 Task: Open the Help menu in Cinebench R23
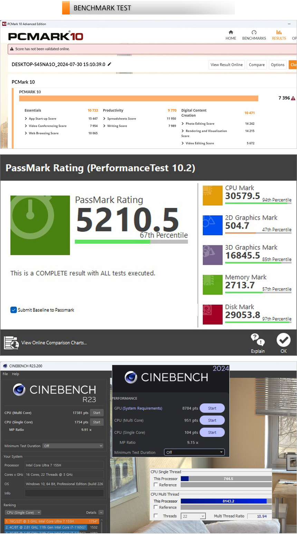coord(16,374)
